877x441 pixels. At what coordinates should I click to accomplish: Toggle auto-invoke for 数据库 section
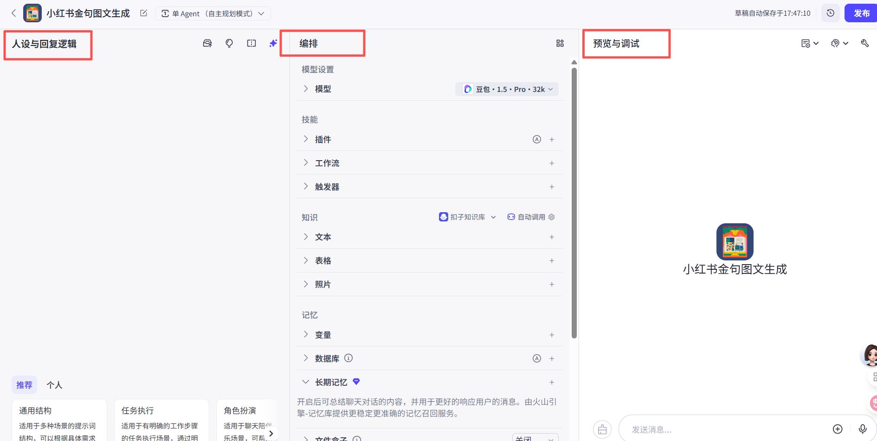point(537,358)
